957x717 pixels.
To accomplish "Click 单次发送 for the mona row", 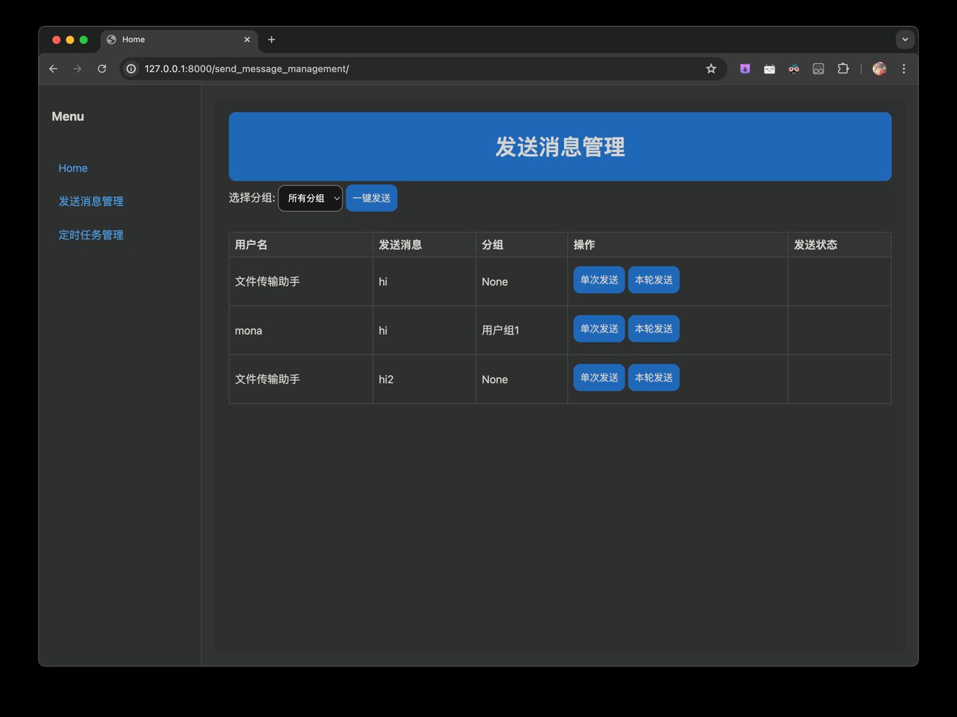I will (599, 329).
